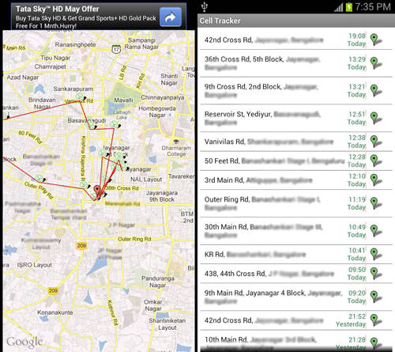Image resolution: width=395 pixels, height=352 pixels.
Task: Tap map pin icon for Vanivilas Rd entry
Action: [x=376, y=142]
